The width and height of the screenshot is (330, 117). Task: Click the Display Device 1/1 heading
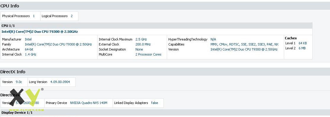17,113
